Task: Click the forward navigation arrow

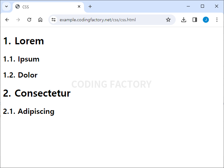Action: point(18,20)
